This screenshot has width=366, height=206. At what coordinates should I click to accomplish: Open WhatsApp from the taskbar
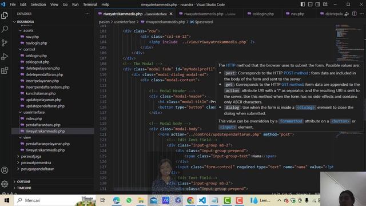(129, 200)
